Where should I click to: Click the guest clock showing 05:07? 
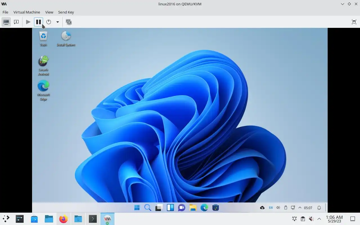[x=308, y=208]
